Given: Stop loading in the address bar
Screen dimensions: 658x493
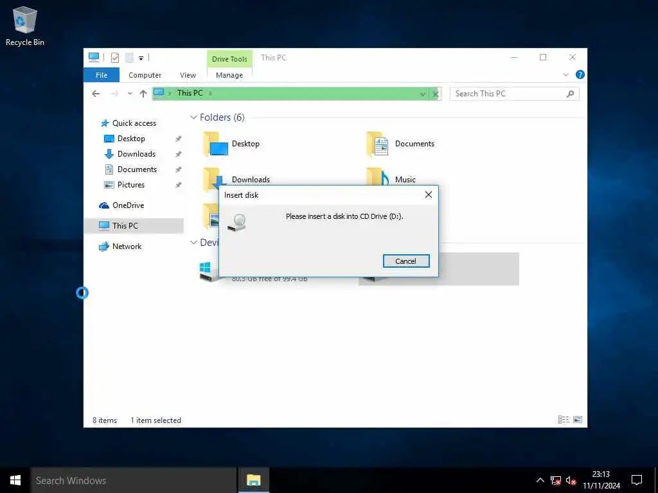Looking at the screenshot, I should tap(436, 94).
